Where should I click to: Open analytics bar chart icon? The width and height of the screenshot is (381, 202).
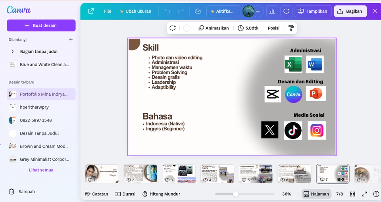(x=272, y=11)
